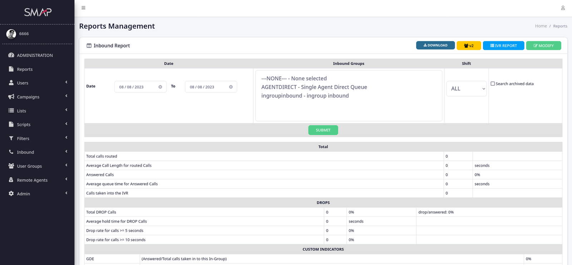
Task: Expand the Lists submenu chevron
Action: [66, 110]
